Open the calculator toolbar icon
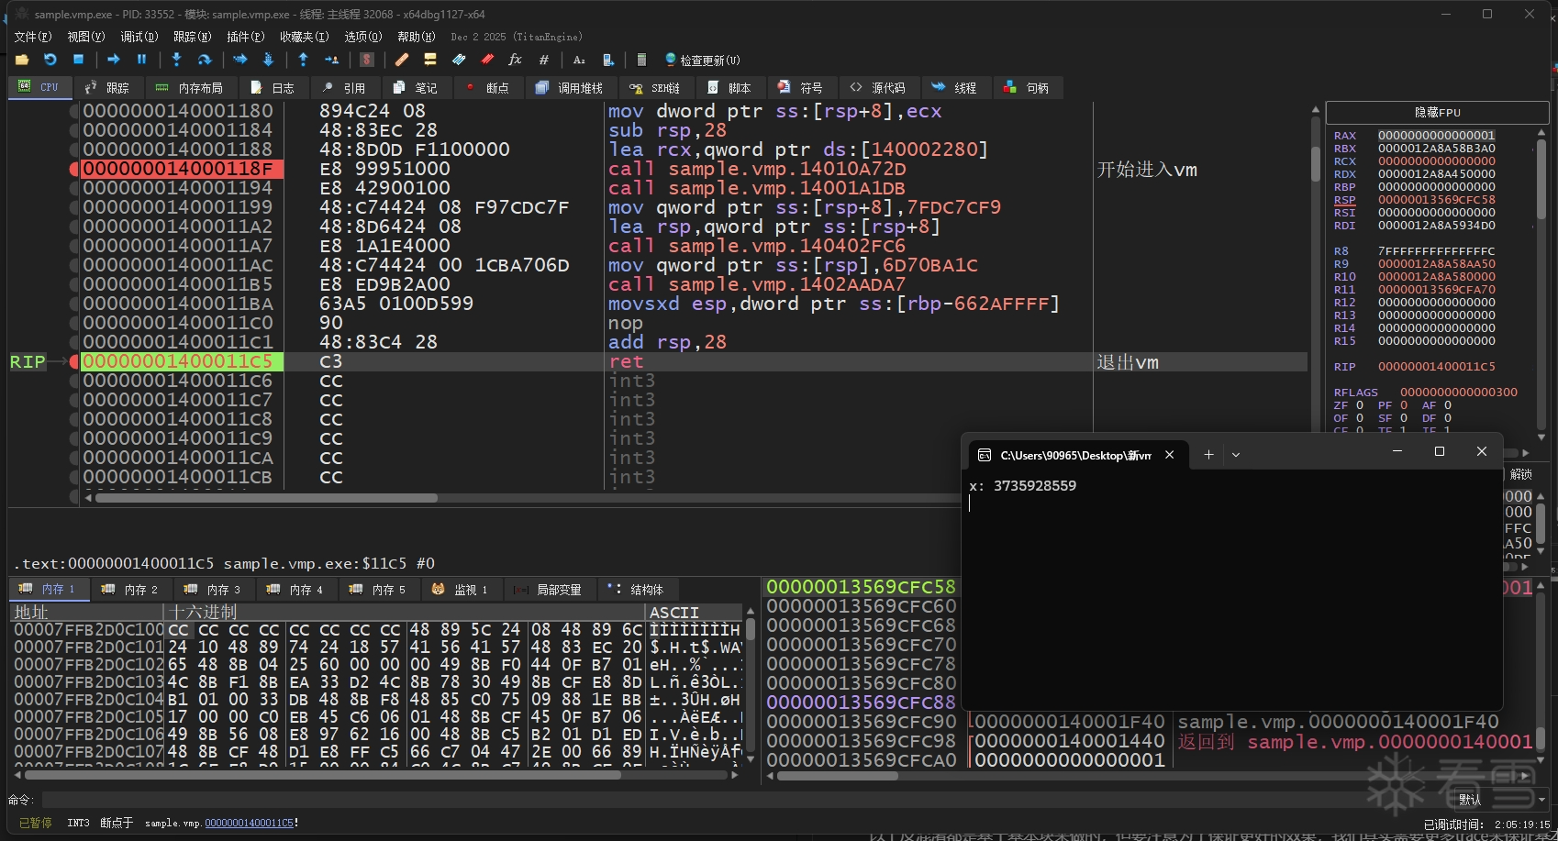 (x=641, y=60)
